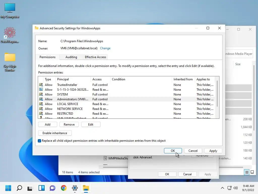Click the Remove button
The height and width of the screenshot is (194, 258).
coord(69,124)
